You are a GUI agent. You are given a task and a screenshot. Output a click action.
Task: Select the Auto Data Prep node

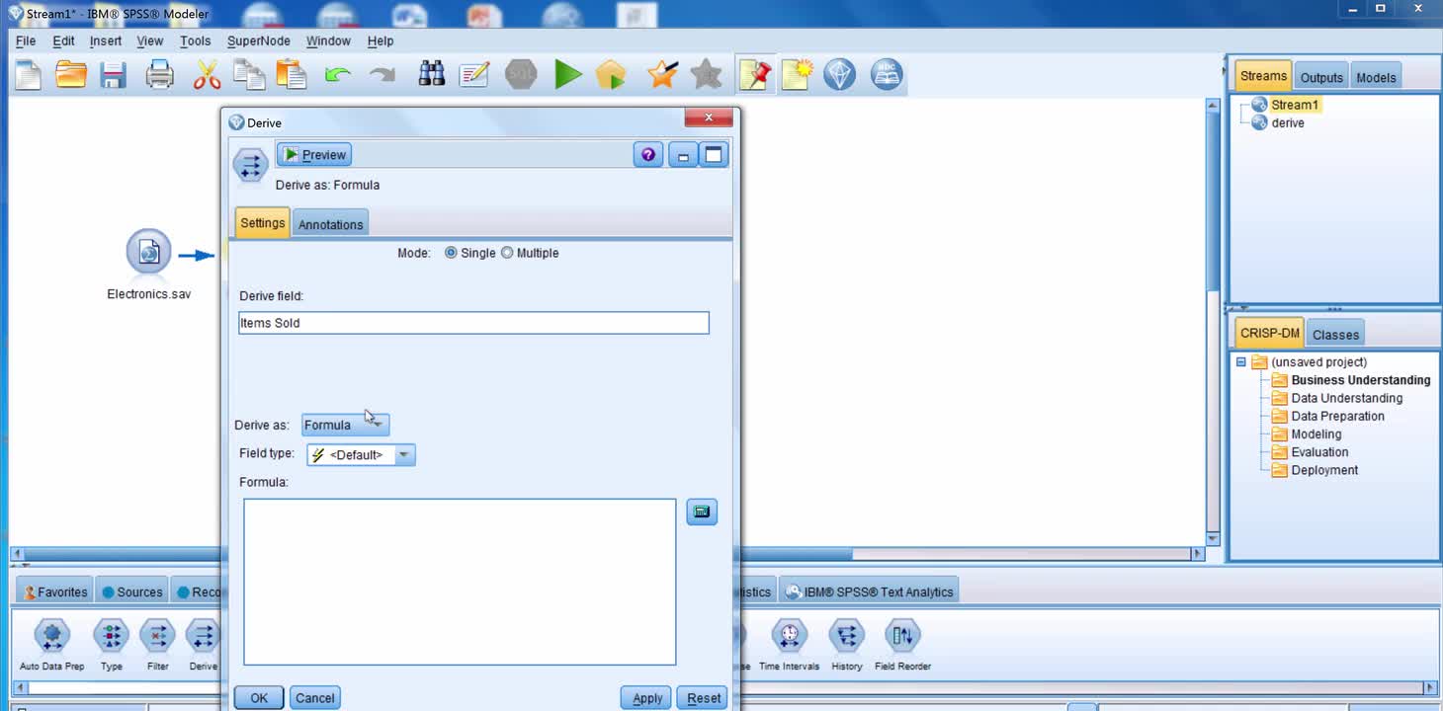pyautogui.click(x=52, y=636)
